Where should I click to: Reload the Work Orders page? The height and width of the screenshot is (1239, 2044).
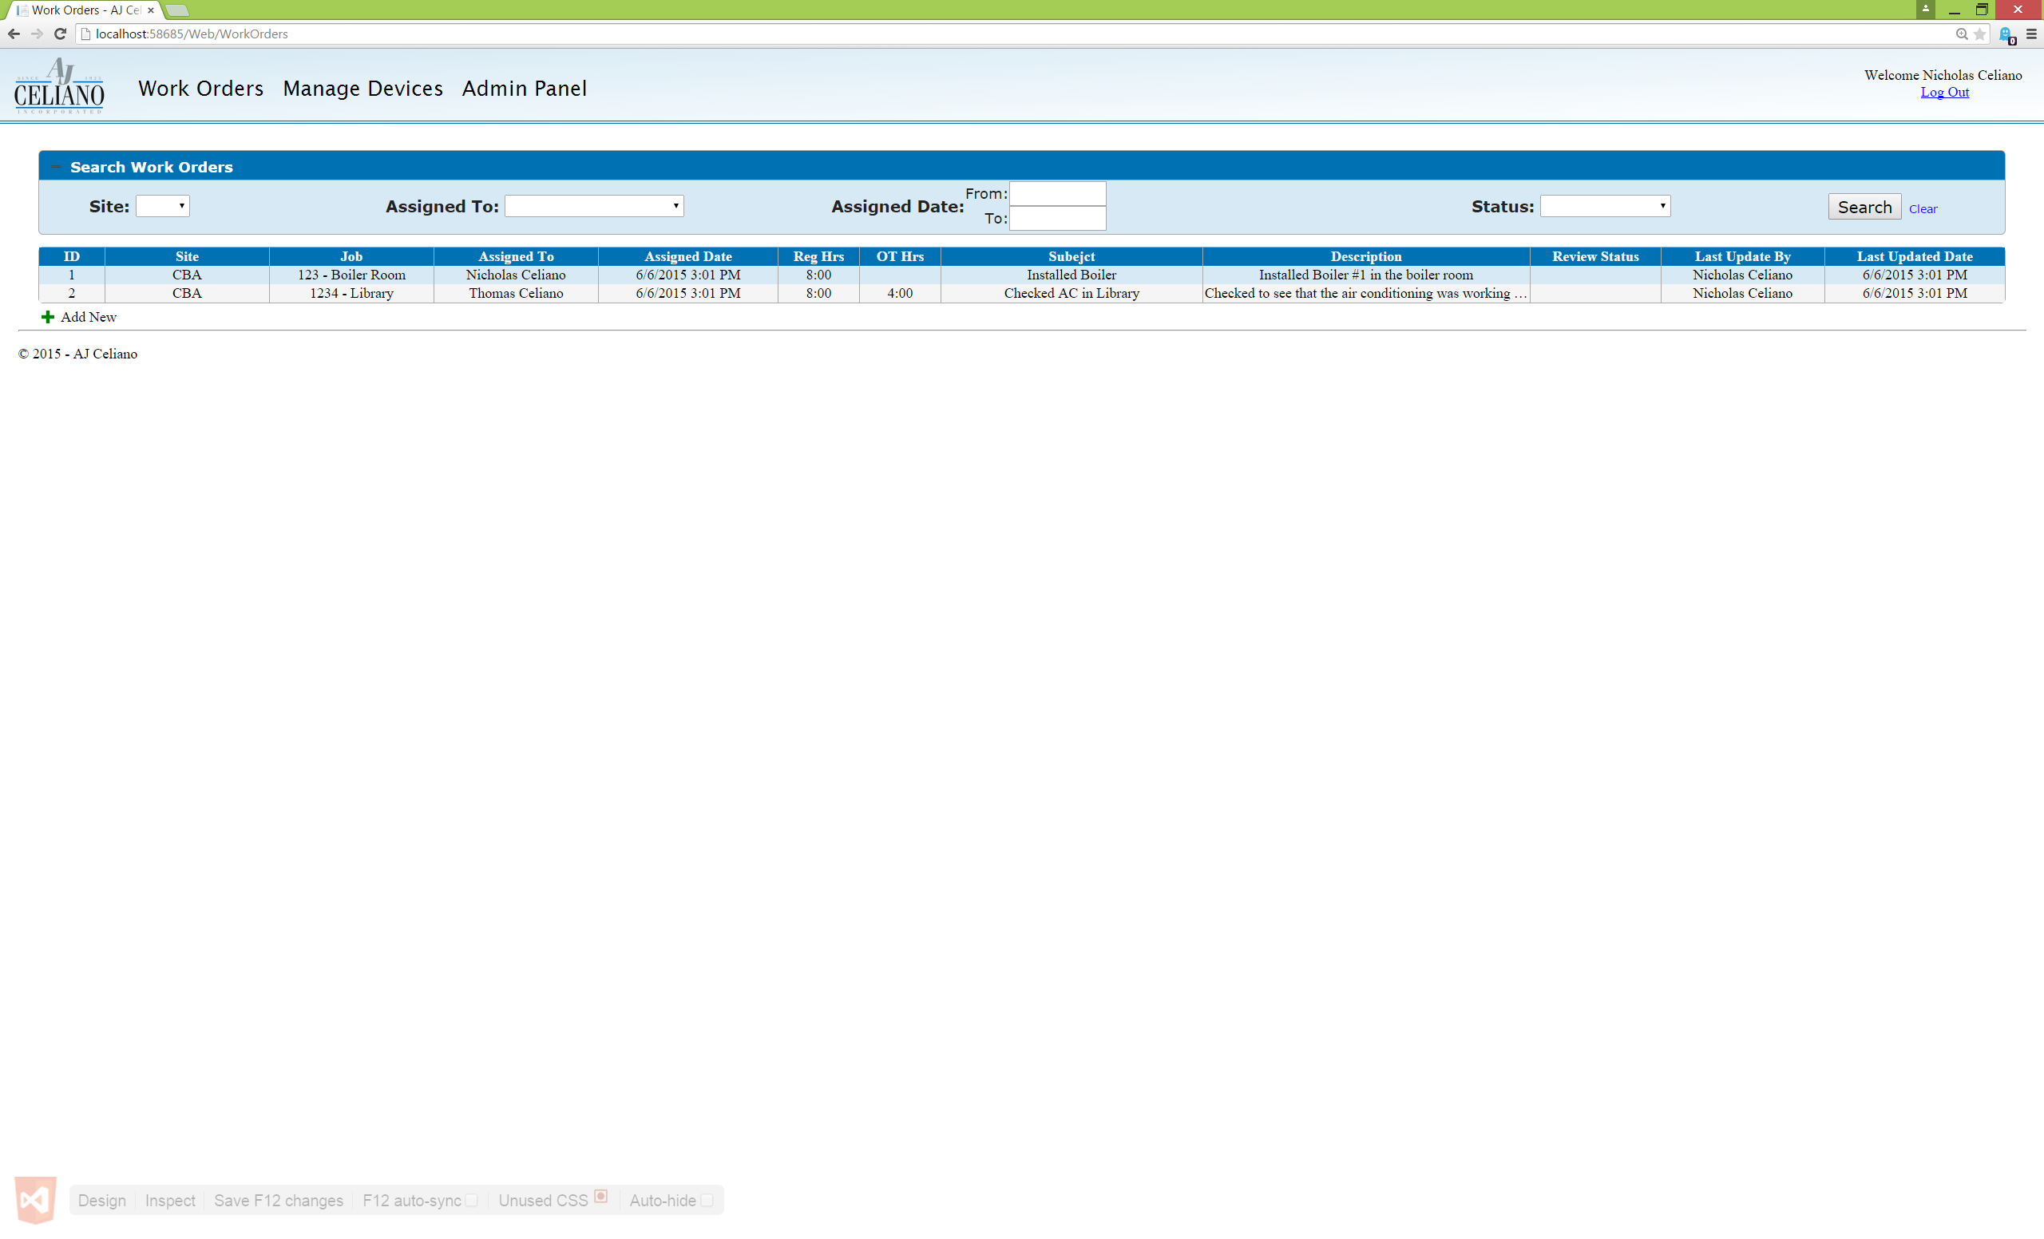pos(60,34)
